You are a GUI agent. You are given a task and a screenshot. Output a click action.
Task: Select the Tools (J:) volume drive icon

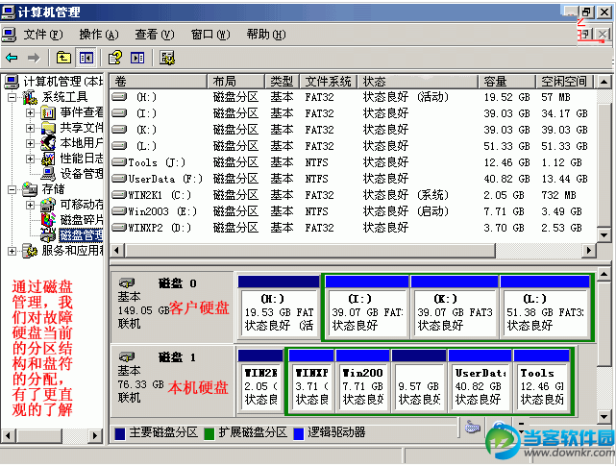[119, 161]
